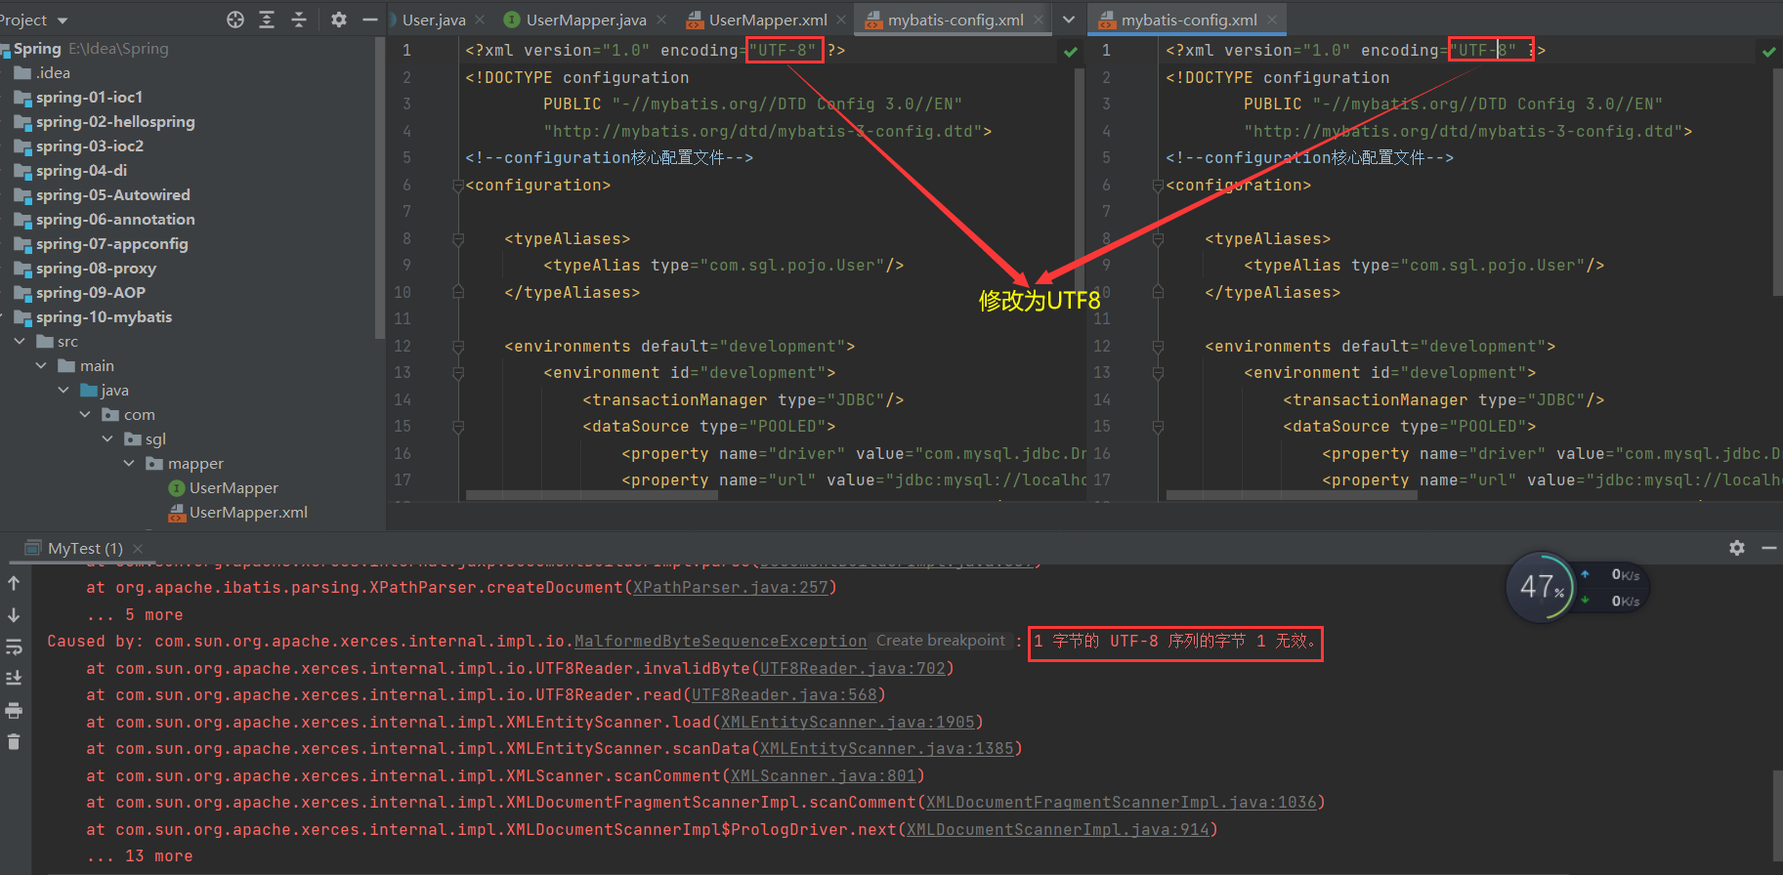Open the Project view dropdown

click(63, 21)
